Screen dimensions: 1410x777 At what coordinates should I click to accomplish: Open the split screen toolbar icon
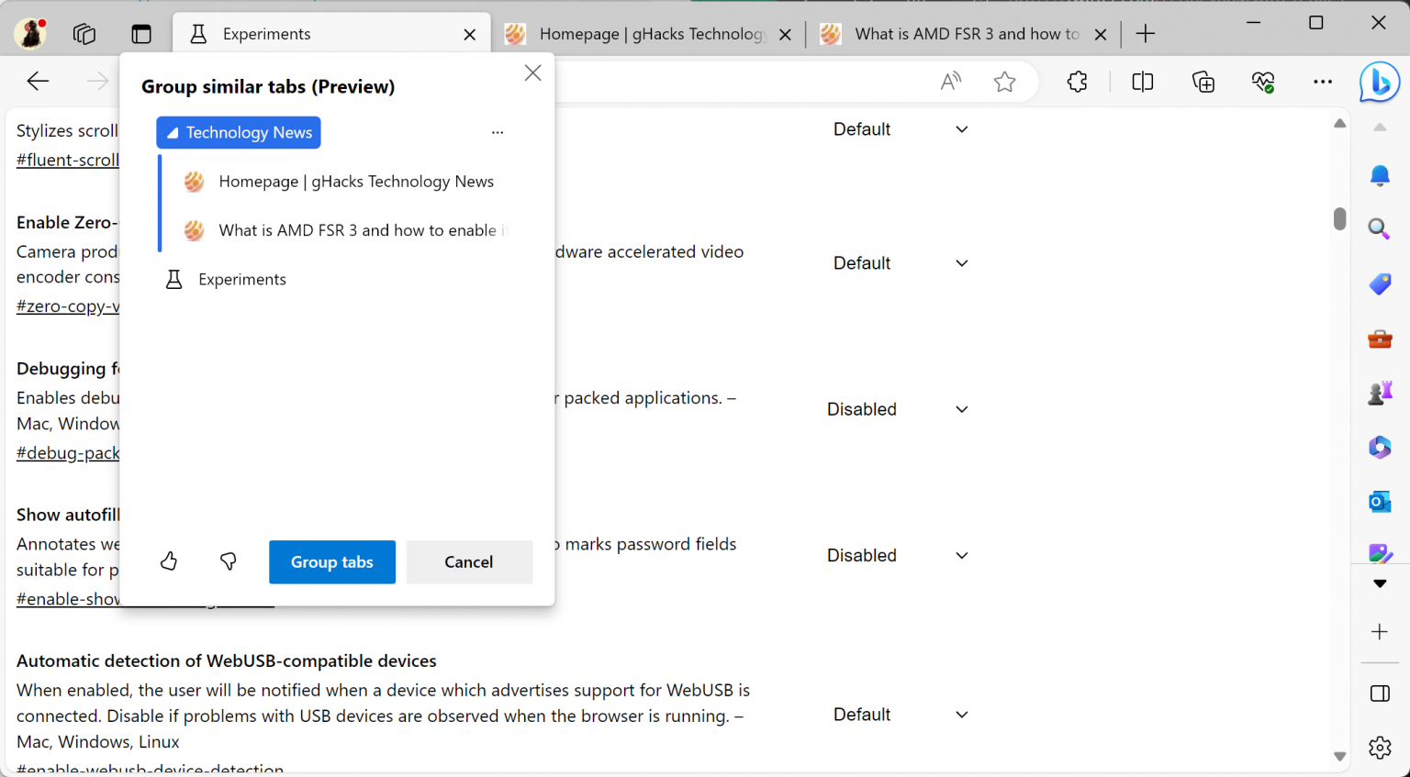coord(1142,82)
